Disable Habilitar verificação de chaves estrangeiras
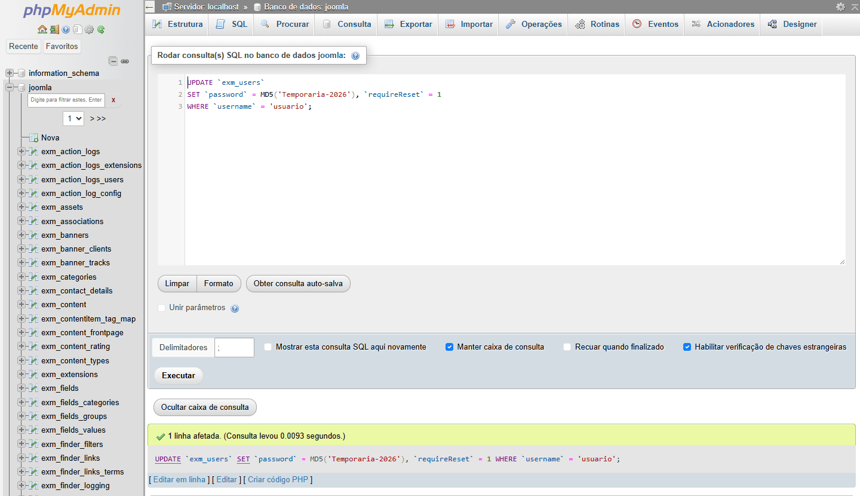 [x=687, y=347]
